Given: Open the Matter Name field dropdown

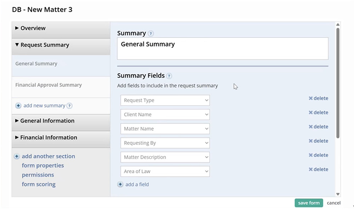Looking at the screenshot, I should coord(165,129).
